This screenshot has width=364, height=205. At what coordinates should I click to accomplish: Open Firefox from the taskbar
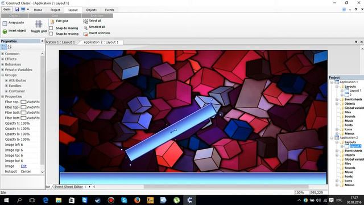[x=137, y=200]
